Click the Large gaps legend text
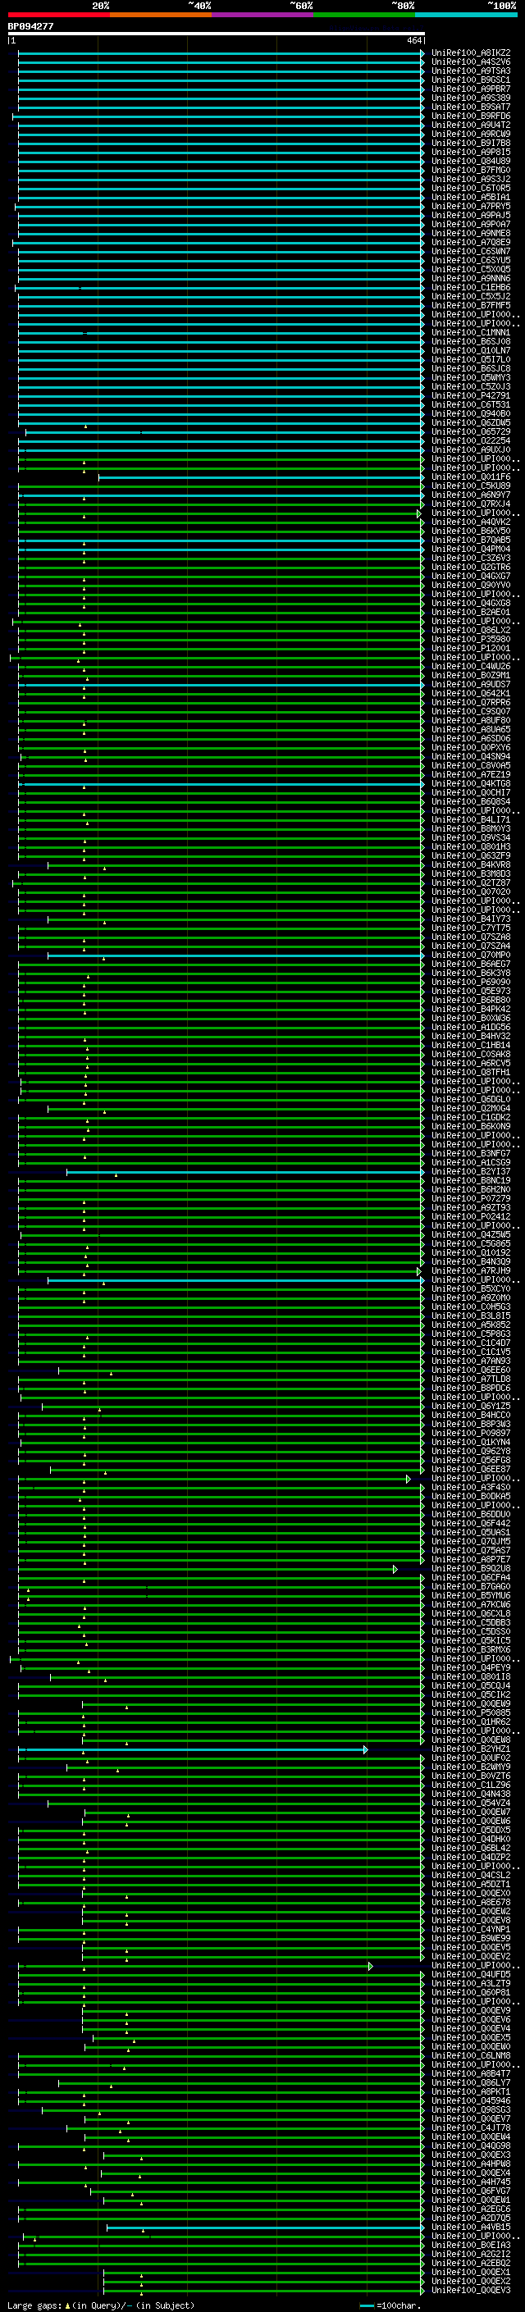 [101, 2305]
